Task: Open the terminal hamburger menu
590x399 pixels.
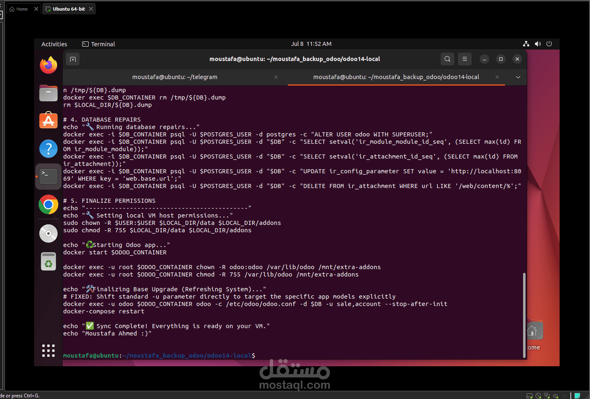Action: pos(465,59)
